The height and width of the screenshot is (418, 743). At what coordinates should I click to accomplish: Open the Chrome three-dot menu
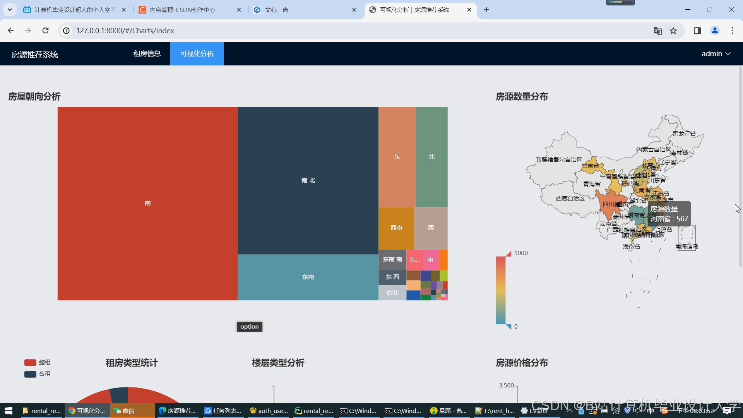pyautogui.click(x=732, y=31)
